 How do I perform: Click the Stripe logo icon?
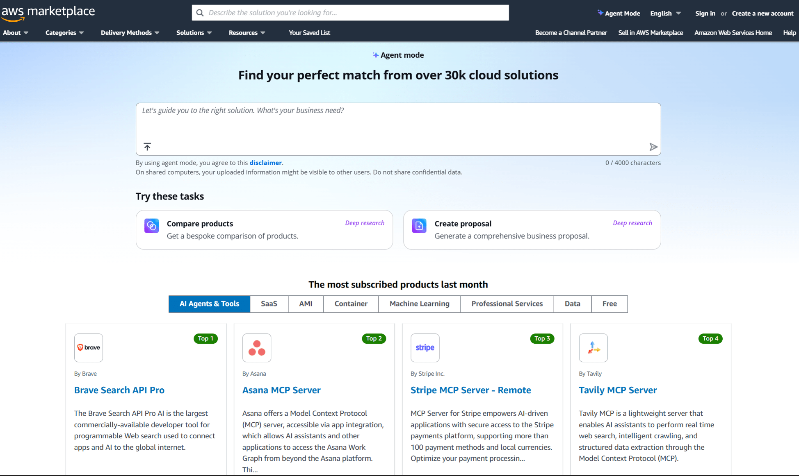point(425,347)
